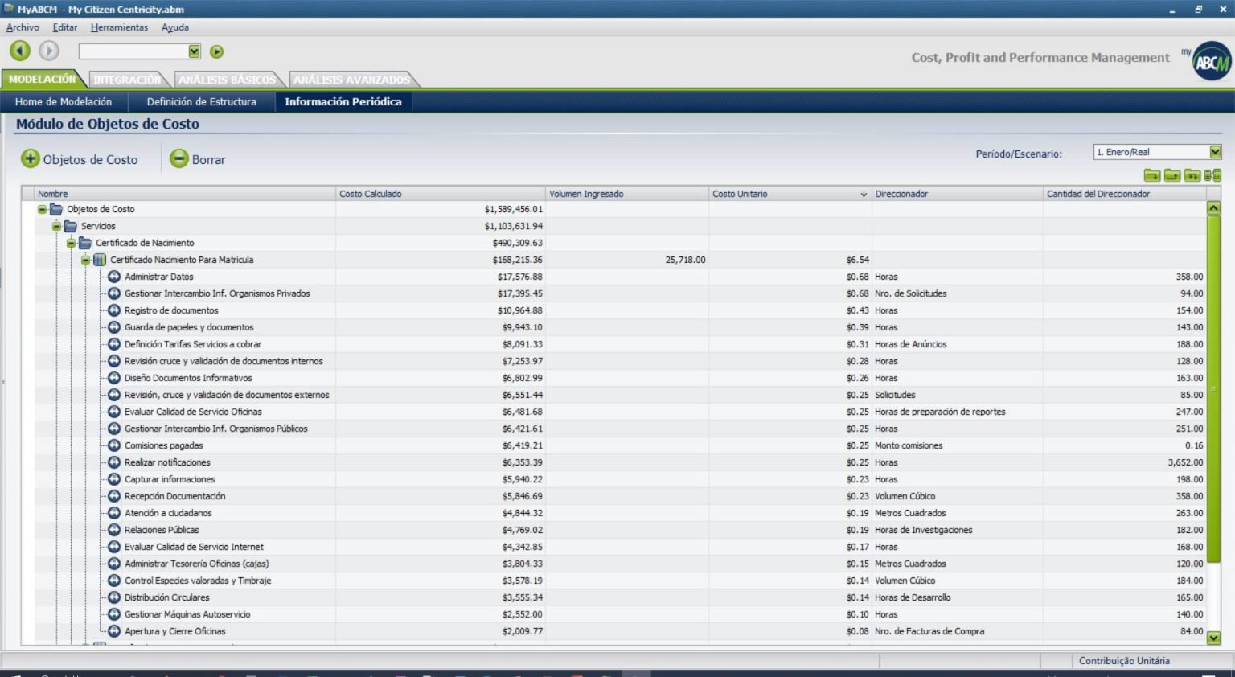The height and width of the screenshot is (677, 1235).
Task: Click the green minus Borrar icon
Action: 178,158
